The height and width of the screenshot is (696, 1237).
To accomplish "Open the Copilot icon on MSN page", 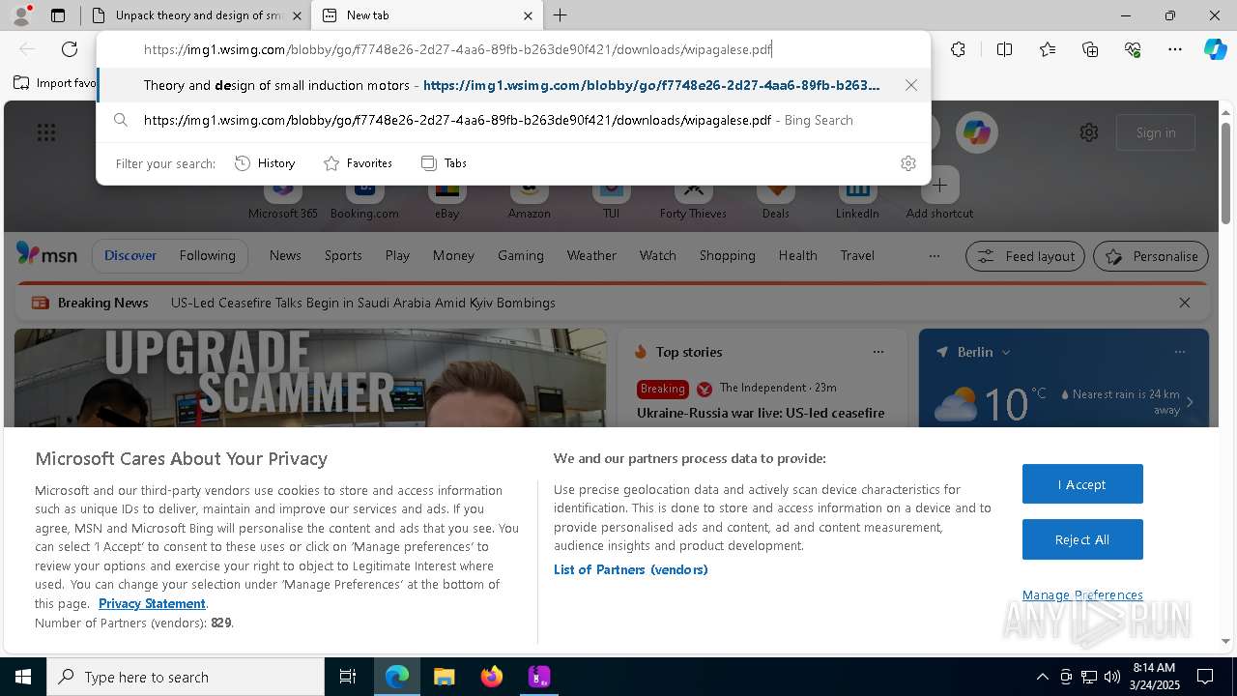I will pyautogui.click(x=977, y=132).
